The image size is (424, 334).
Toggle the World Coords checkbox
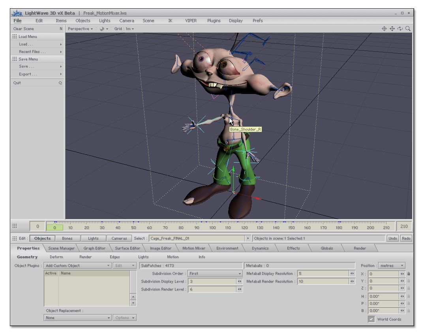(371, 319)
